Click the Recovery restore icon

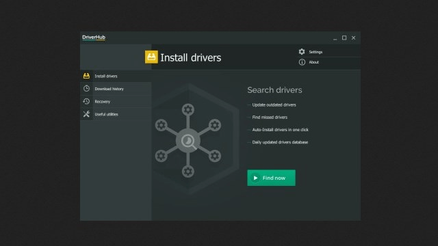tap(87, 101)
